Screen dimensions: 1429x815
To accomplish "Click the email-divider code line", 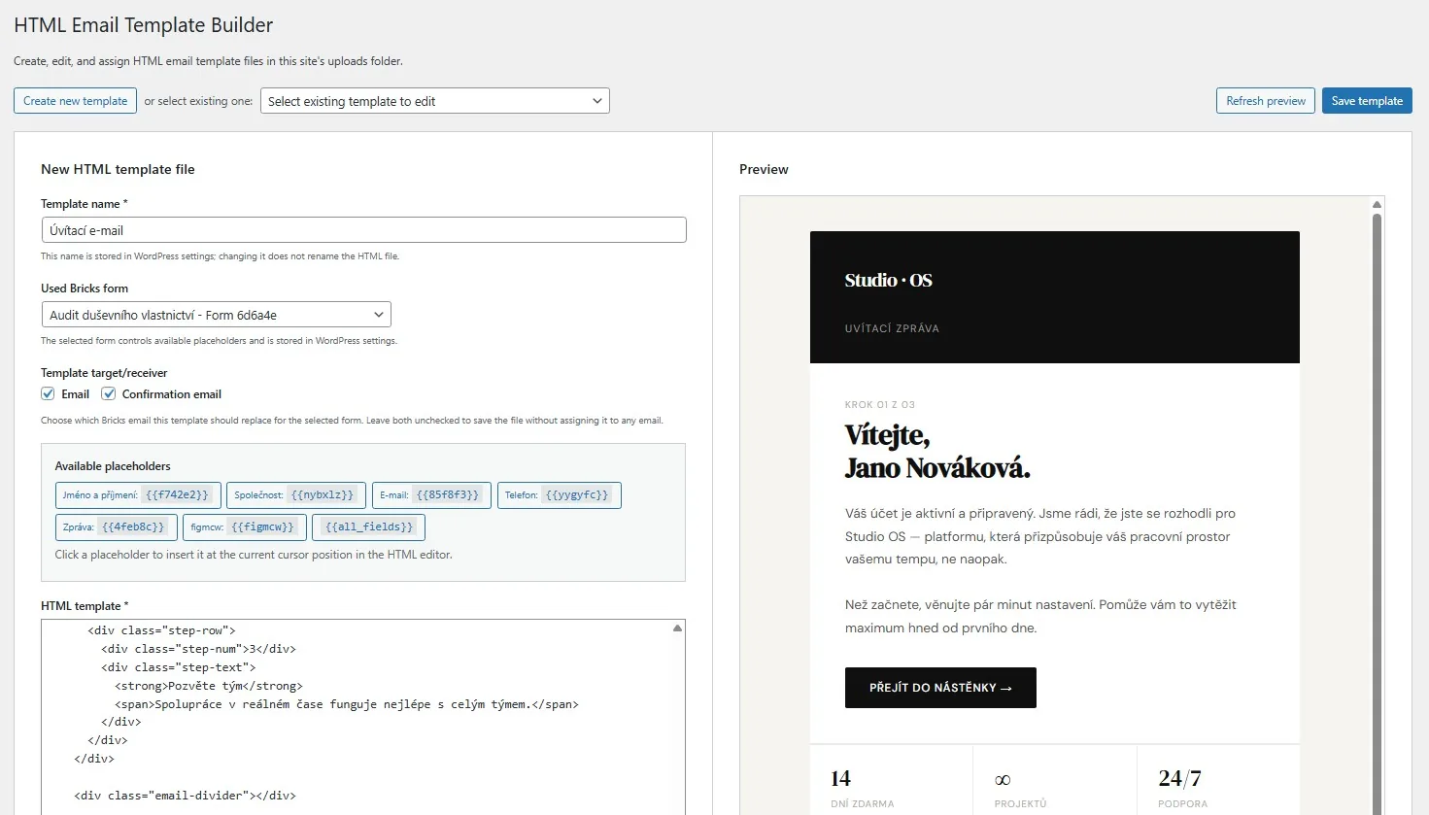I will (x=185, y=796).
